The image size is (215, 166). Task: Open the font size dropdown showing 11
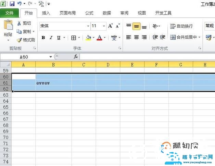pyautogui.click(x=104, y=26)
